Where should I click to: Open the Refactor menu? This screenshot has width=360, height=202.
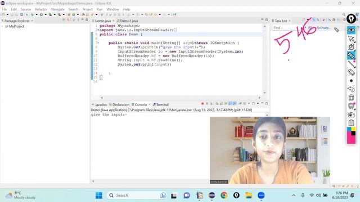(41, 9)
